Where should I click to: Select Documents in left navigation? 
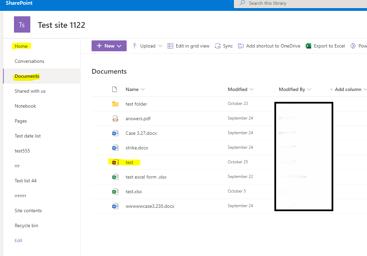(x=27, y=76)
